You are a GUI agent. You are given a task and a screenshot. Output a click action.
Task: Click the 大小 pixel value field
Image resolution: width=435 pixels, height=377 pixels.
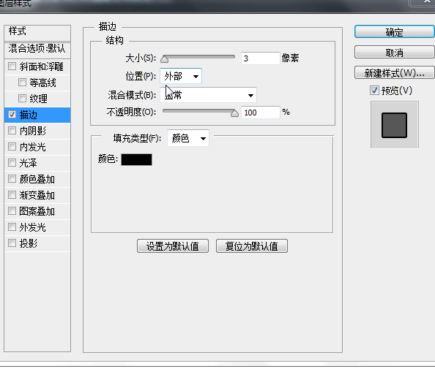pyautogui.click(x=260, y=58)
